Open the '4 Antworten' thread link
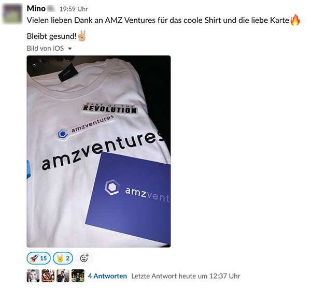This screenshot has height=288, width=311. coord(107,276)
